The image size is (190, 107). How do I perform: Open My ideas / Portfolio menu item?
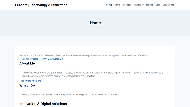143,5
